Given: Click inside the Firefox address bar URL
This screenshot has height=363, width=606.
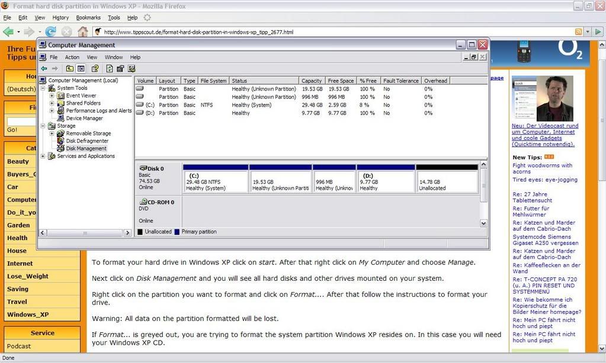Looking at the screenshot, I should [x=198, y=32].
